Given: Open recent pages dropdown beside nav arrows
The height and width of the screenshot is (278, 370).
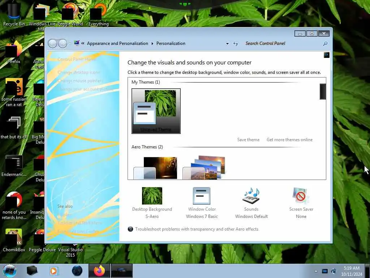Looking at the screenshot, I should pyautogui.click(x=70, y=43).
